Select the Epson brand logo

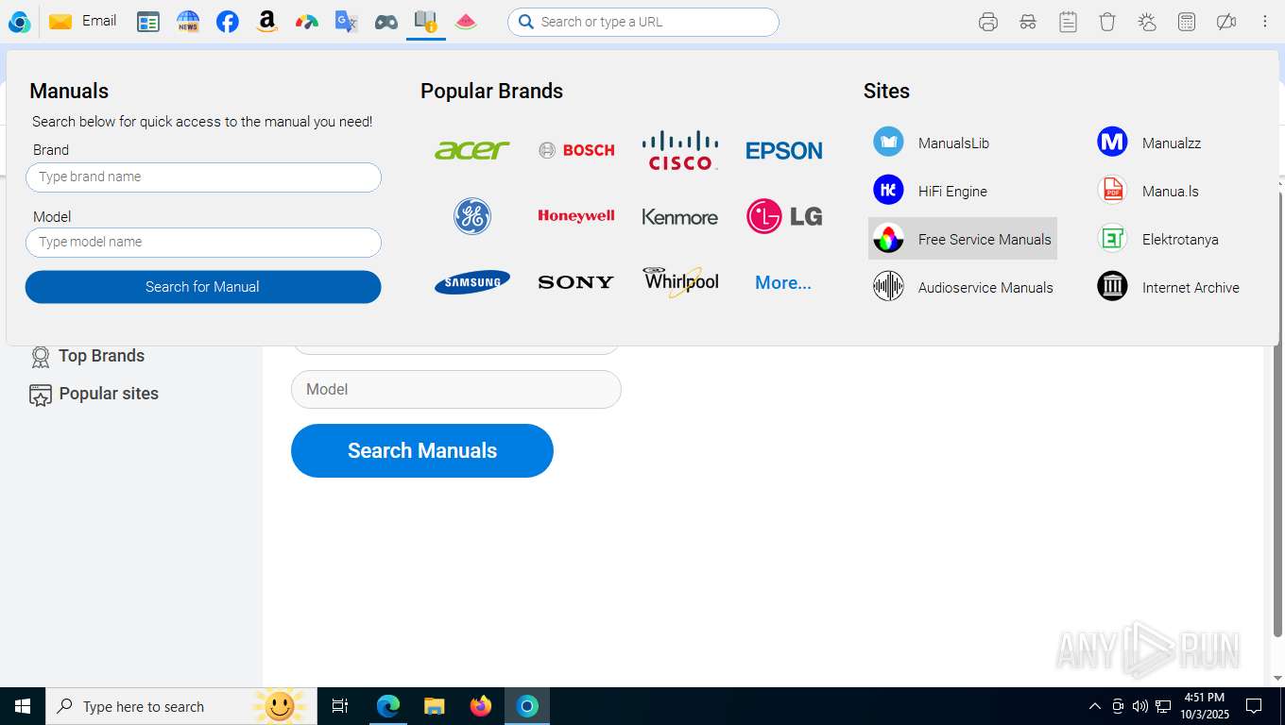[x=784, y=150]
